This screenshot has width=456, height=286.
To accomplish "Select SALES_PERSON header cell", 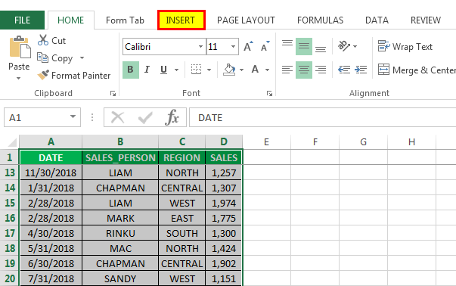I will click(120, 157).
